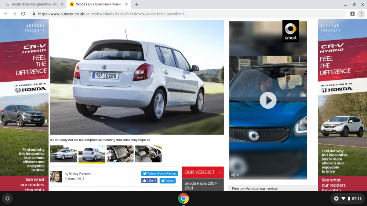
Task: Go forward in browser history
Action: click(x=15, y=14)
